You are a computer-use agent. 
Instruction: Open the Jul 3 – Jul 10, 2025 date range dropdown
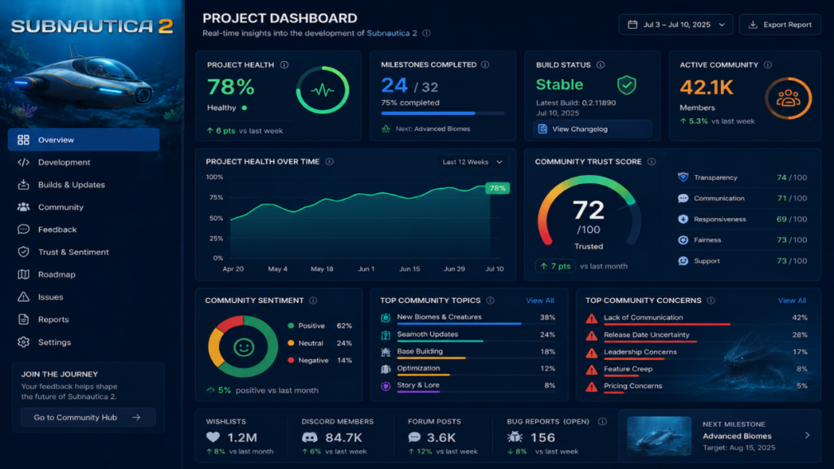675,24
